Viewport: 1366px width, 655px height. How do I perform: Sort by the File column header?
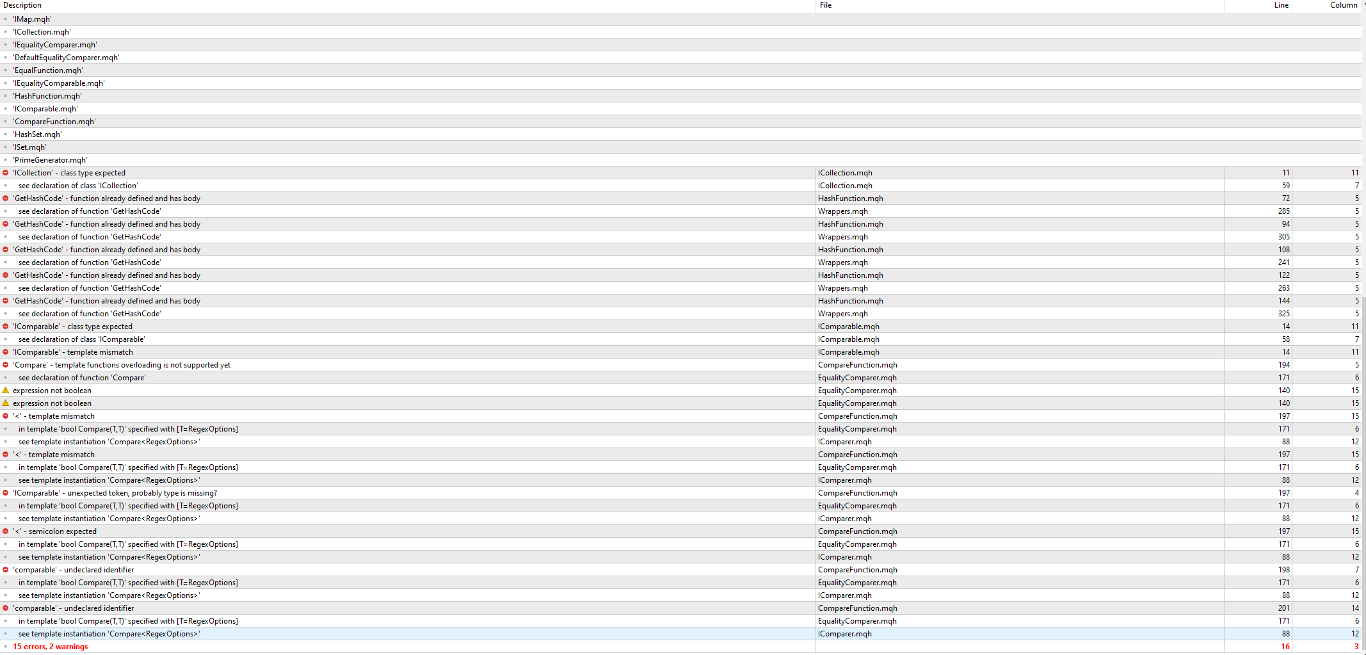(826, 5)
